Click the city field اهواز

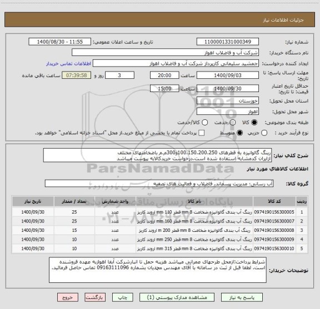[228, 112]
